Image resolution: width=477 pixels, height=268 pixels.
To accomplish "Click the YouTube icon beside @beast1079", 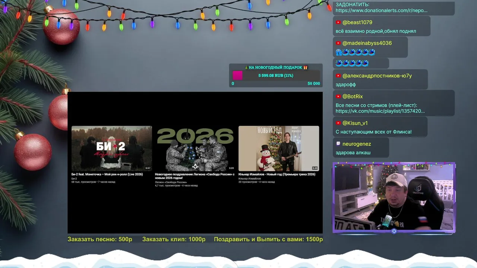I will click(338, 22).
